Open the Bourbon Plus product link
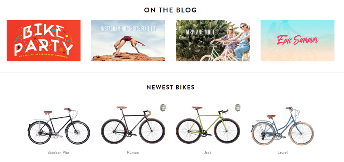344x162 pixels. coord(58,153)
